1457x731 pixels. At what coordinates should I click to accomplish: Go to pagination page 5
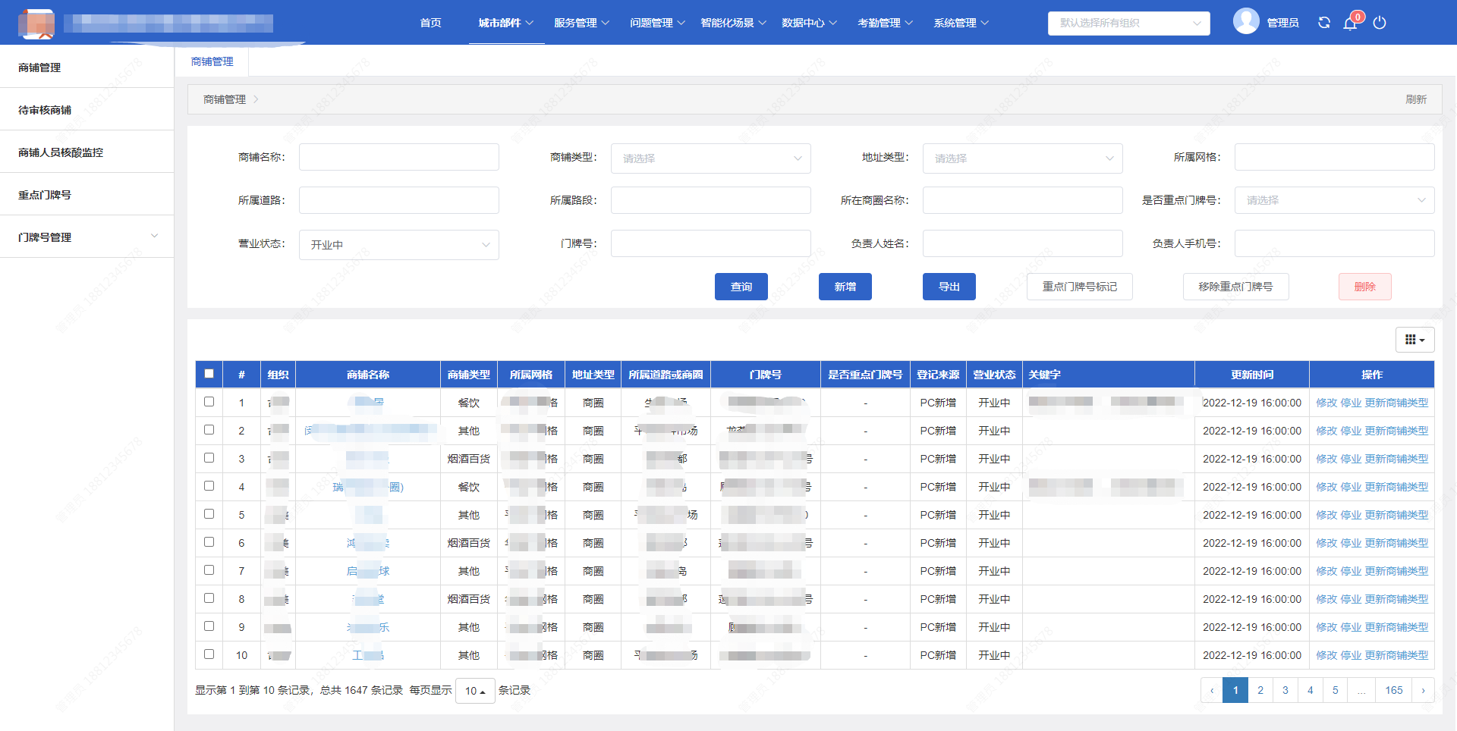(x=1336, y=690)
